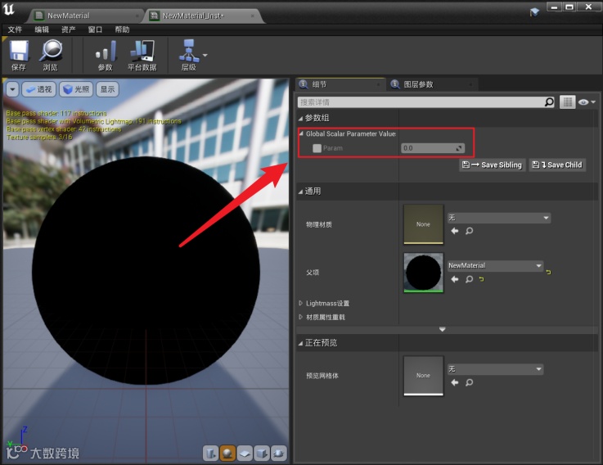
Task: Use selected asset arrow for physical material
Action: pyautogui.click(x=455, y=231)
